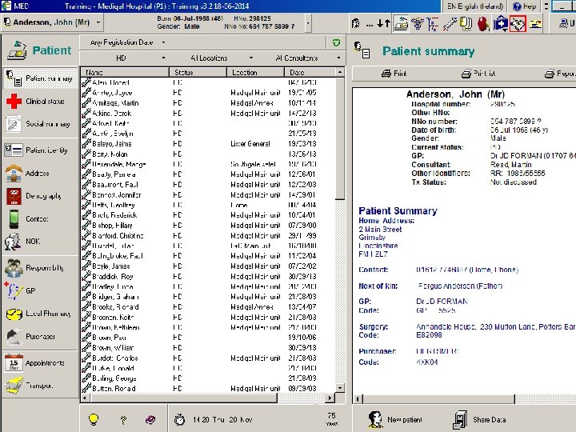The width and height of the screenshot is (576, 432).
Task: Click the caduceus clinical toolbar icon
Action: click(x=418, y=24)
